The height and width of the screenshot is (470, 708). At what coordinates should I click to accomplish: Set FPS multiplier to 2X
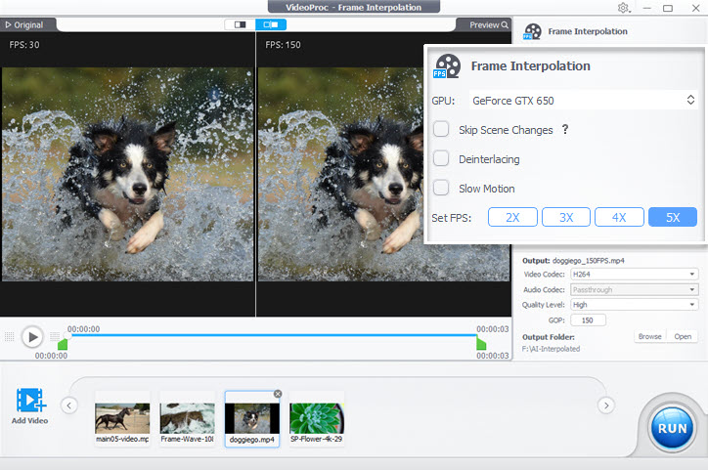[x=512, y=217]
